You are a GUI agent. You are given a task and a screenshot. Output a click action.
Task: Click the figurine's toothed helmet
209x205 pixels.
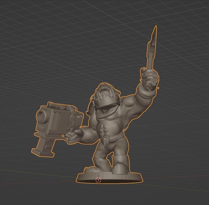(107, 95)
